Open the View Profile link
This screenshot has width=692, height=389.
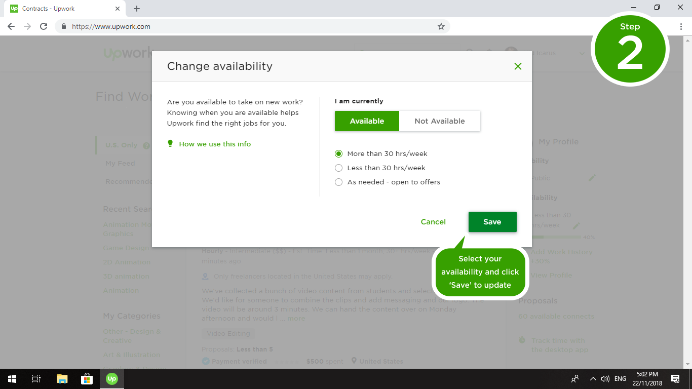click(552, 276)
